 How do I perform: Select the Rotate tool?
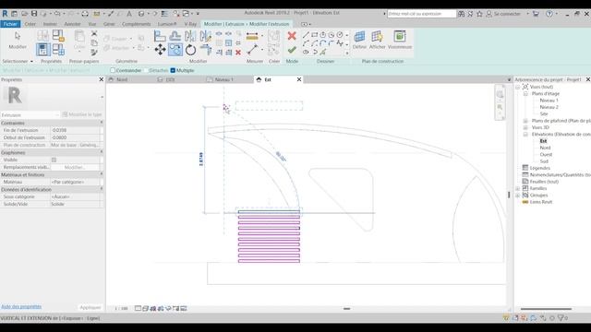tap(191, 49)
